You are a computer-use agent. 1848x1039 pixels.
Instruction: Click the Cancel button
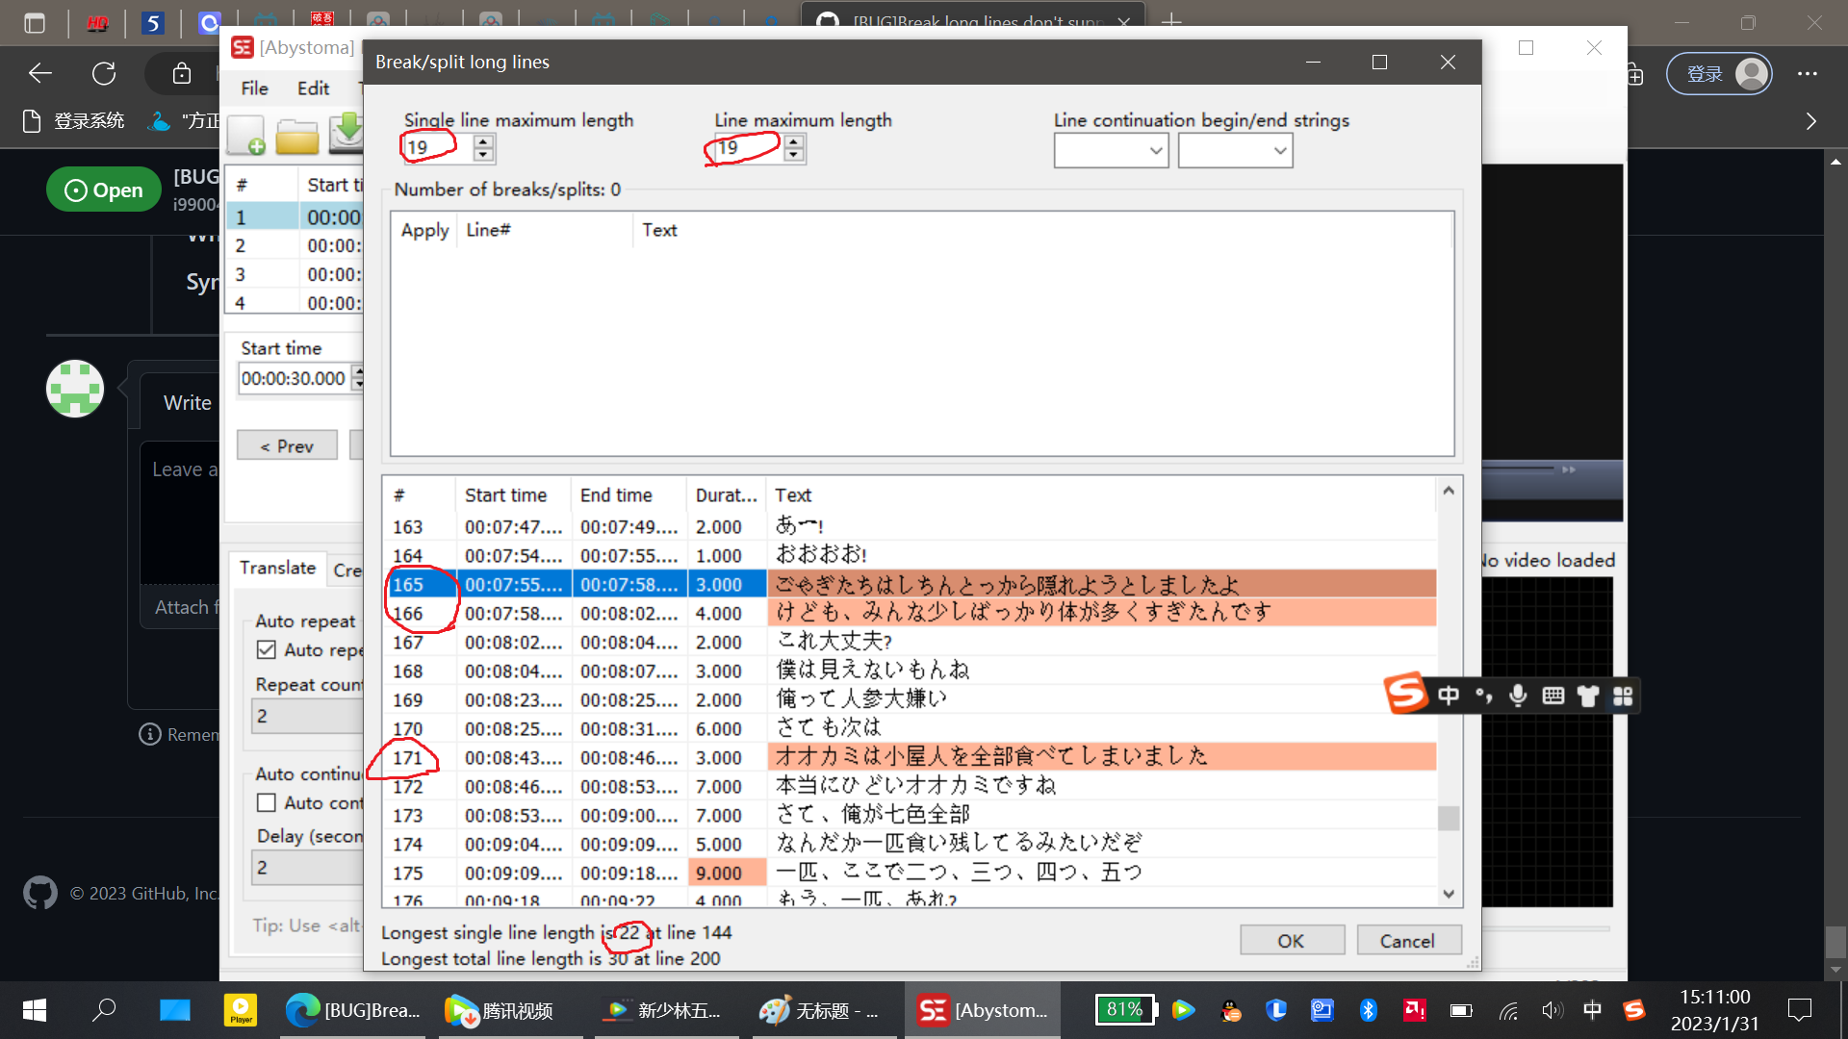click(1408, 940)
